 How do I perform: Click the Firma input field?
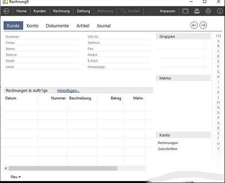(x=47, y=42)
